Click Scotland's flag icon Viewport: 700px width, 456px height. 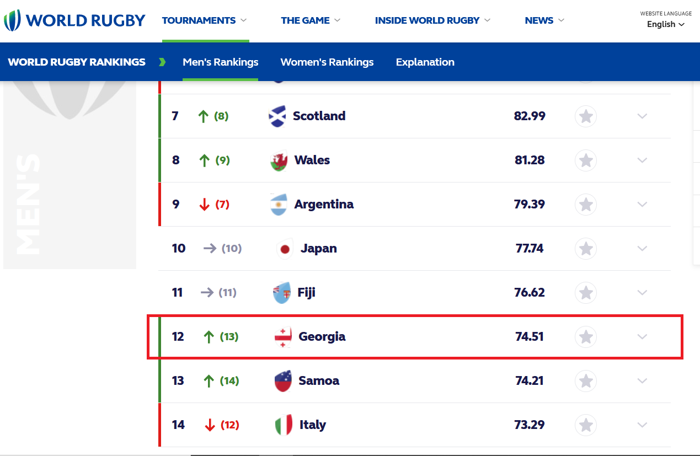(277, 116)
